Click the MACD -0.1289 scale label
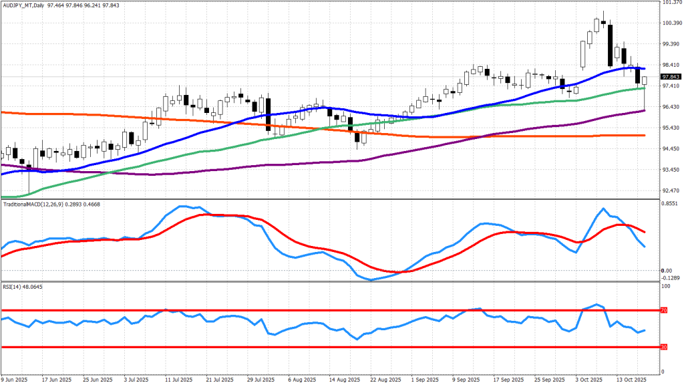684x385 pixels. tap(670, 277)
